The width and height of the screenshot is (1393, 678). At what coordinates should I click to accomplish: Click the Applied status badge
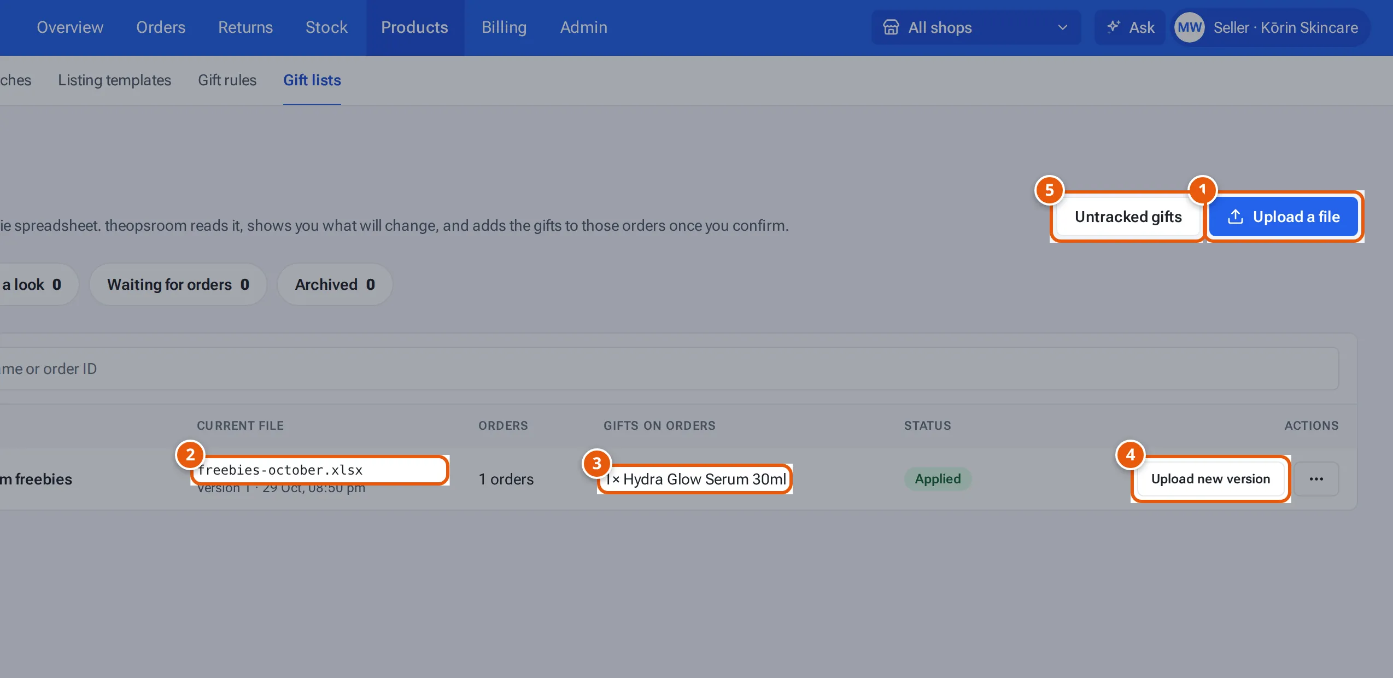coord(938,479)
